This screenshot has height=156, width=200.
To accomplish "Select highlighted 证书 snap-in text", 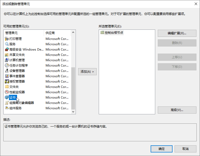I will 13,98.
